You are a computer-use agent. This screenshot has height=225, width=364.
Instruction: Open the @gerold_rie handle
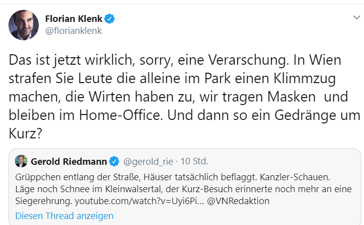(x=148, y=162)
